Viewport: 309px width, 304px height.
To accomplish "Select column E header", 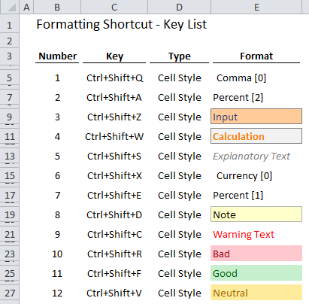I will click(x=256, y=7).
